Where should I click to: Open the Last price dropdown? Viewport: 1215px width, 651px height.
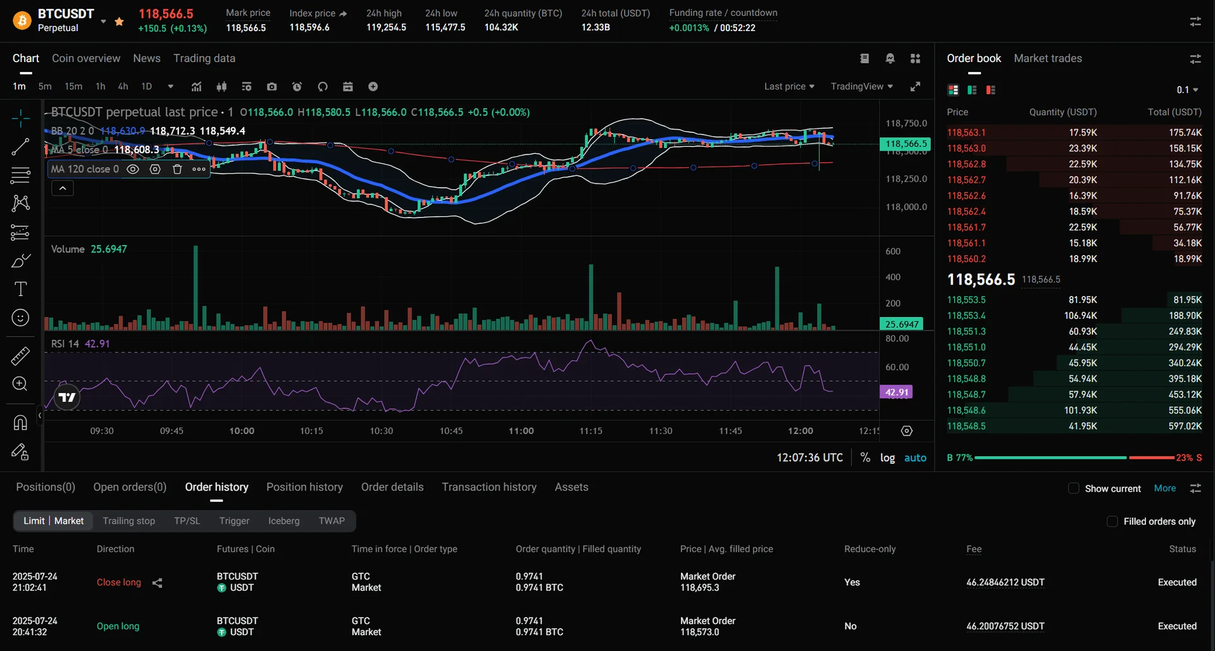[789, 87]
